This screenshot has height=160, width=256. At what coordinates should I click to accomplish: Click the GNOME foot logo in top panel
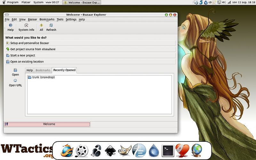tap(4, 2)
